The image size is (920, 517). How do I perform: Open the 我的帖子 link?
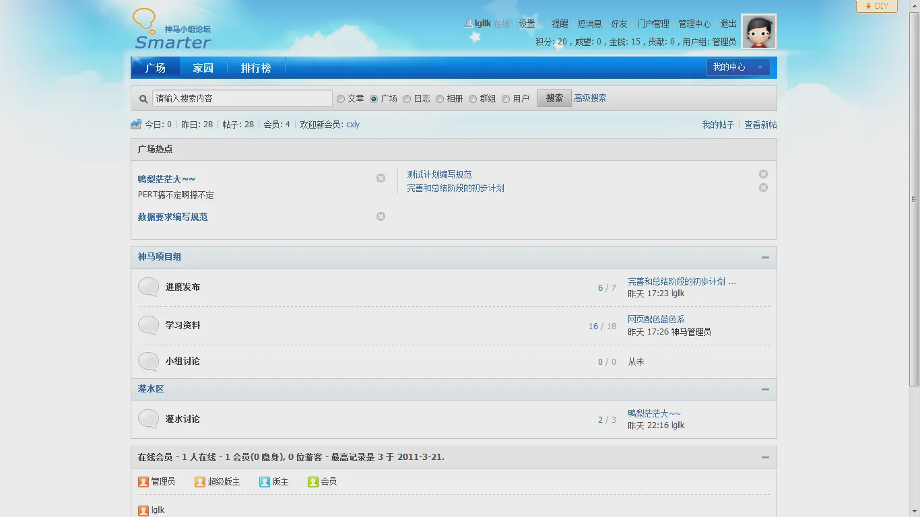point(718,125)
